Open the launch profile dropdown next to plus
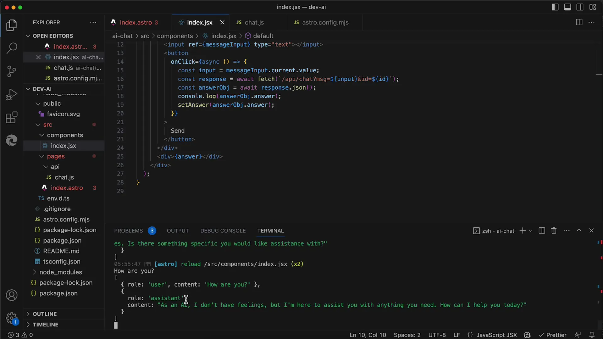 [531, 231]
